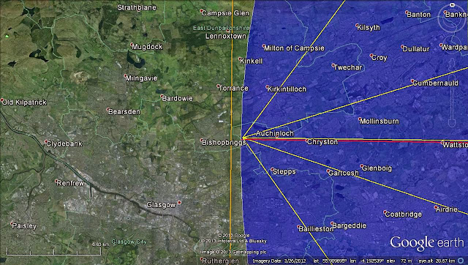Click the Coatbridge placemark dot

[x=385, y=212]
